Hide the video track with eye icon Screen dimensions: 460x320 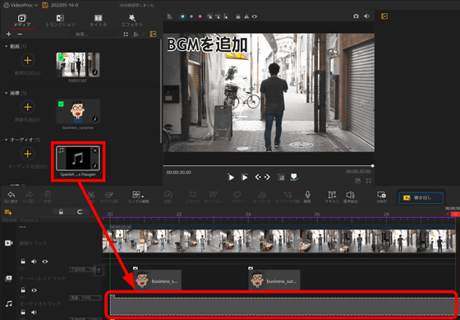(x=45, y=262)
